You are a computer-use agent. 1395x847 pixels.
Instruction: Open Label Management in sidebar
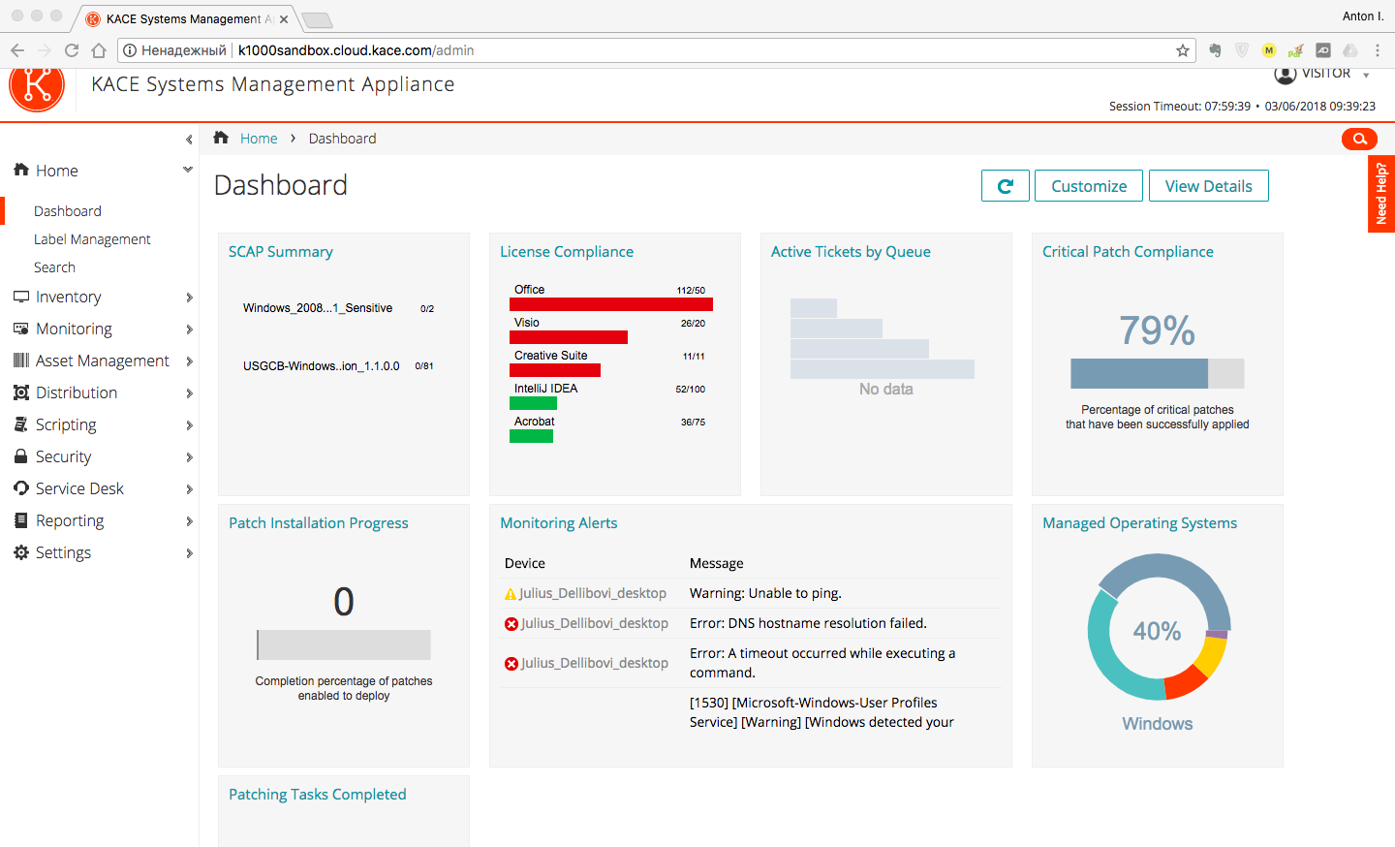(x=92, y=239)
